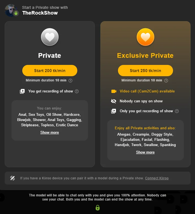The height and width of the screenshot is (214, 195).
Task: Click the TheRockShow model name
Action: pos(40,13)
